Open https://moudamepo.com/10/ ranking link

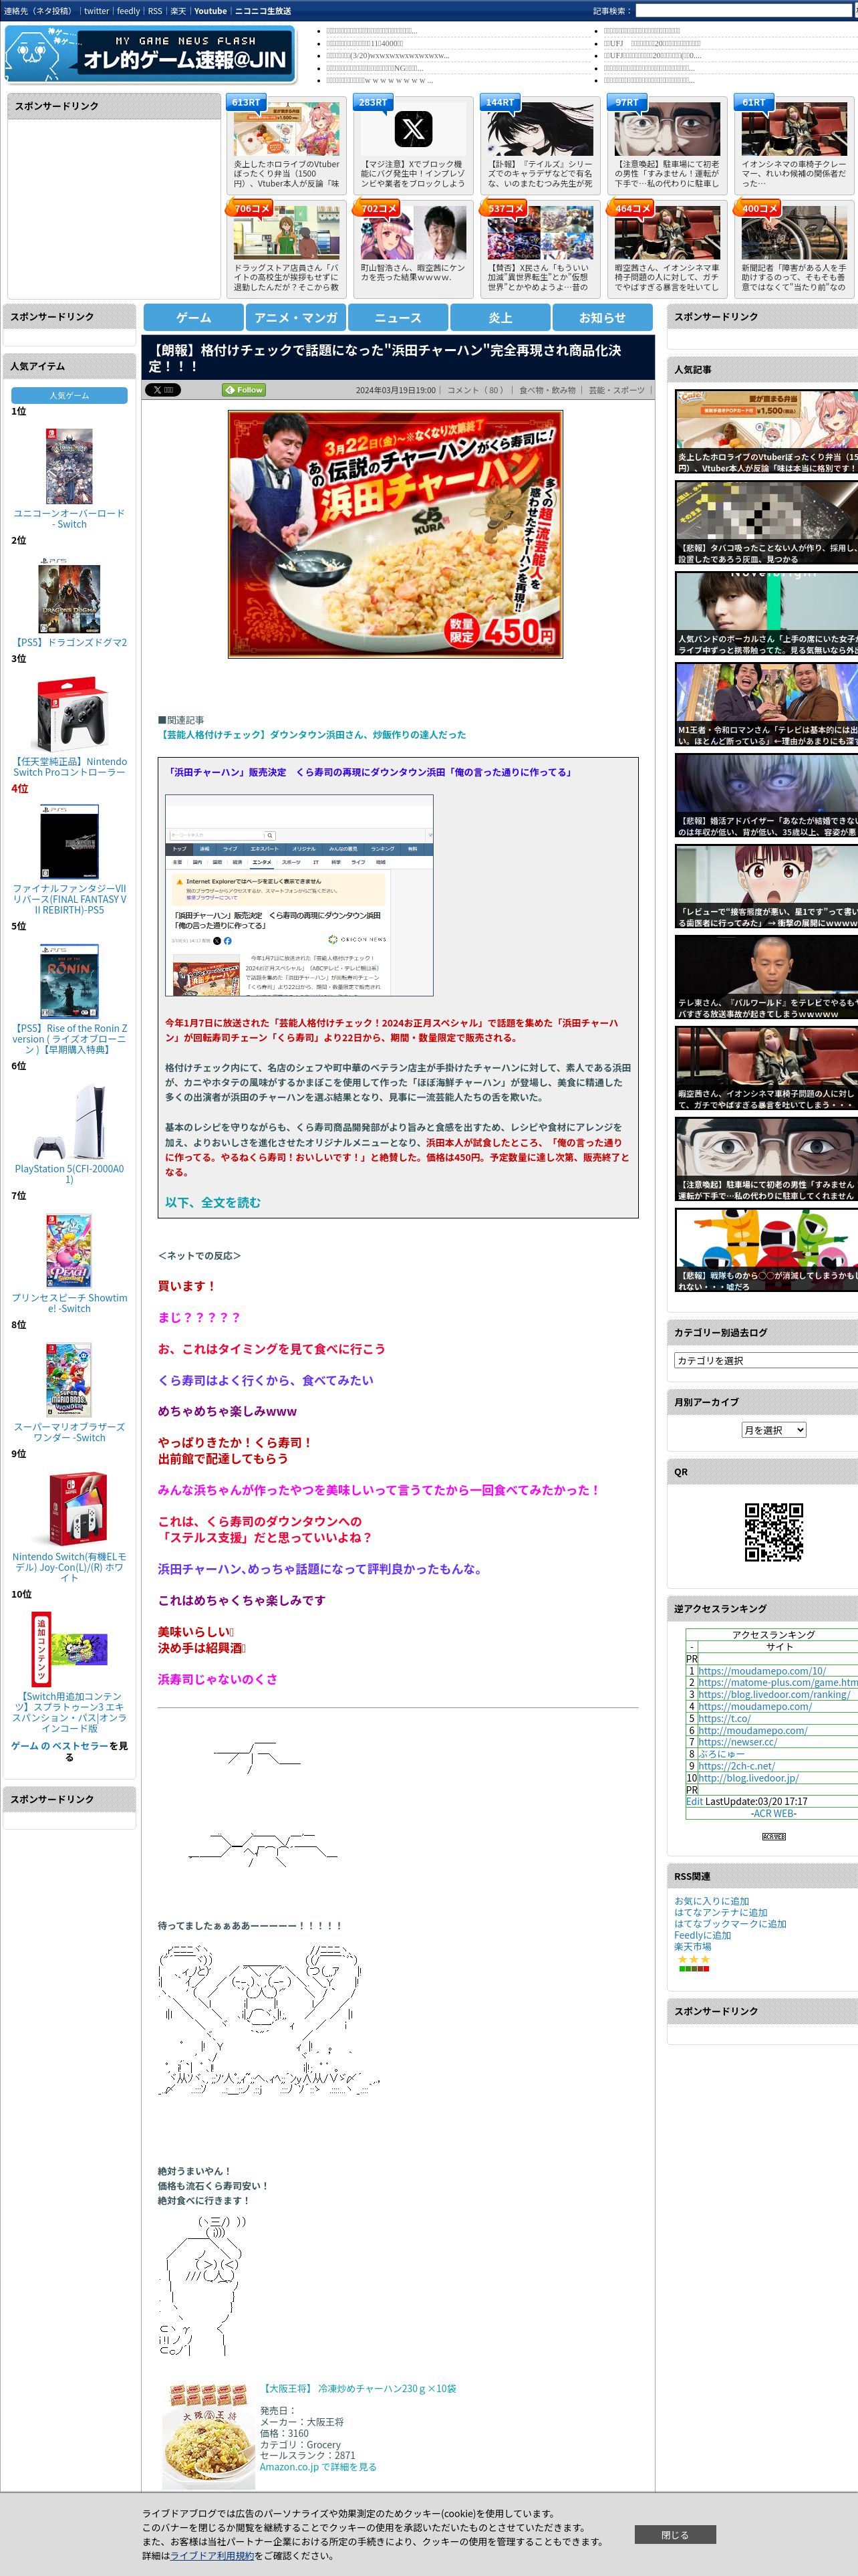pyautogui.click(x=762, y=1671)
